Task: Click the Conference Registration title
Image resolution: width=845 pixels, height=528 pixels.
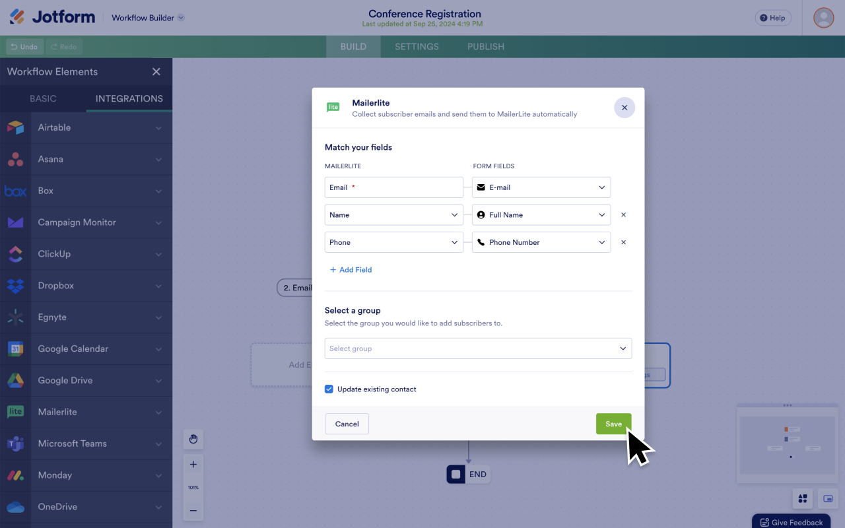Action: click(424, 14)
